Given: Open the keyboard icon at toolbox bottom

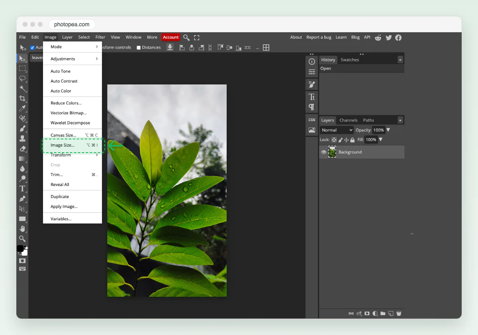Looking at the screenshot, I should (x=23, y=269).
